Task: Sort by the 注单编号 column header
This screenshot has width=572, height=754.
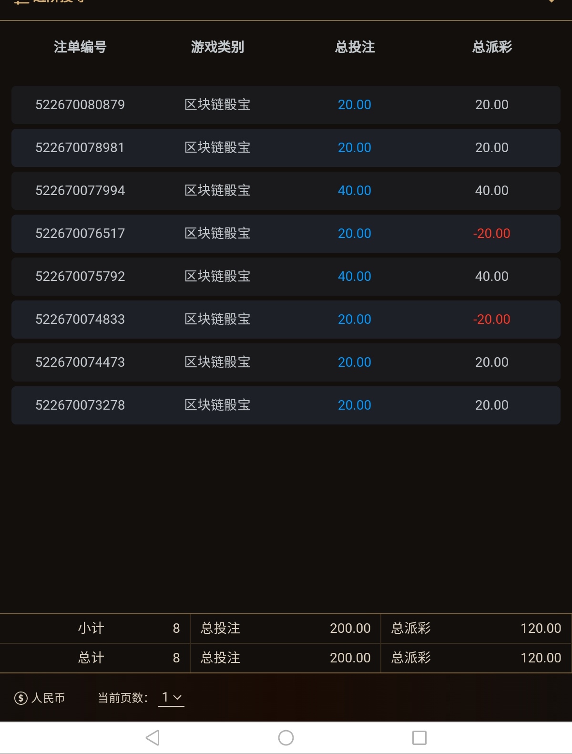Action: (x=80, y=47)
